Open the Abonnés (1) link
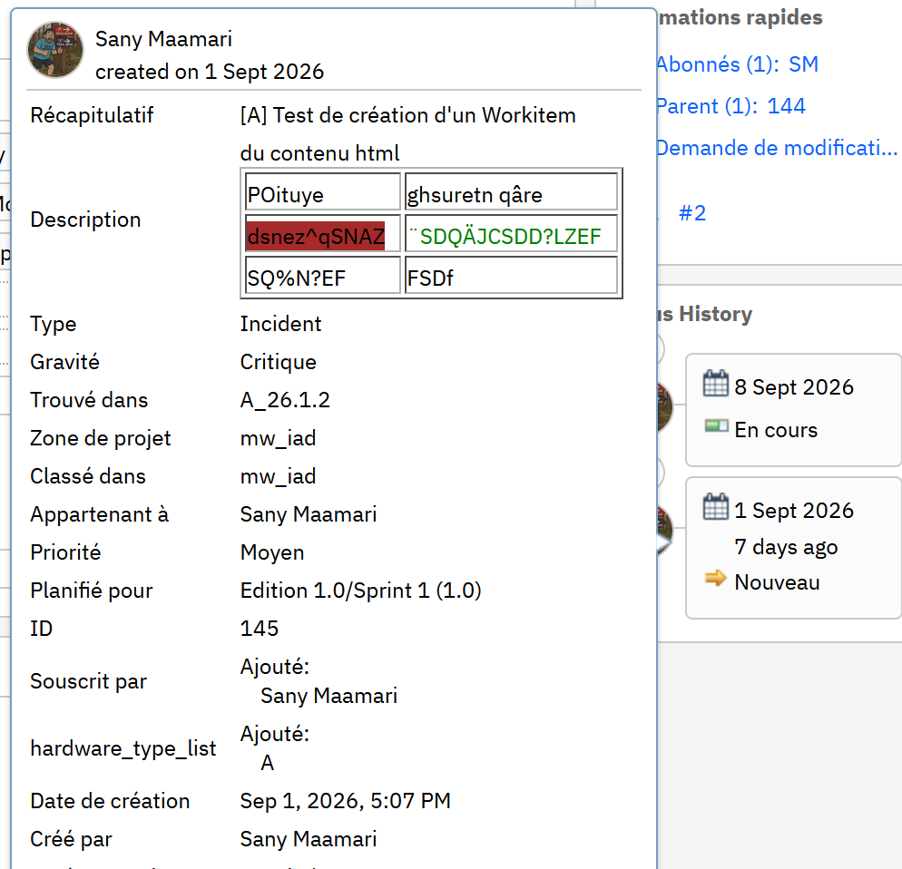902x869 pixels. (x=718, y=64)
